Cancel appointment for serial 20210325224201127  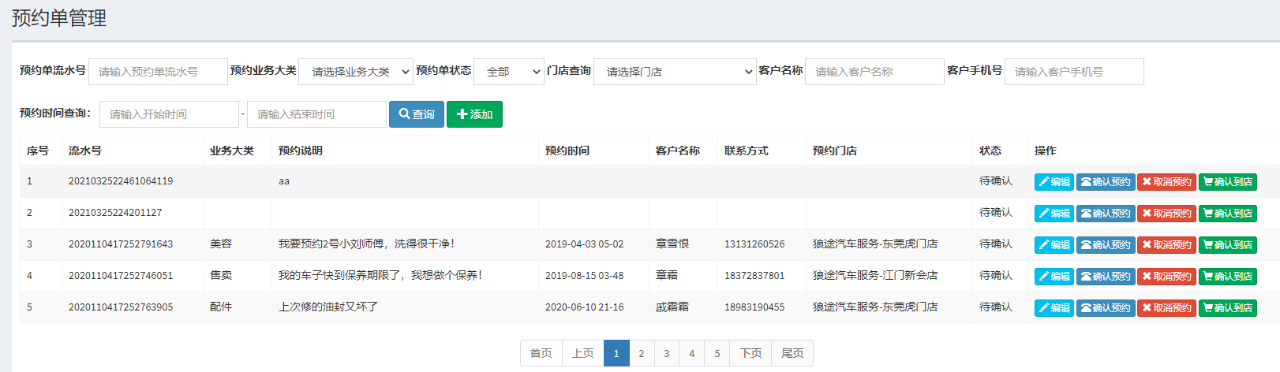point(1166,214)
